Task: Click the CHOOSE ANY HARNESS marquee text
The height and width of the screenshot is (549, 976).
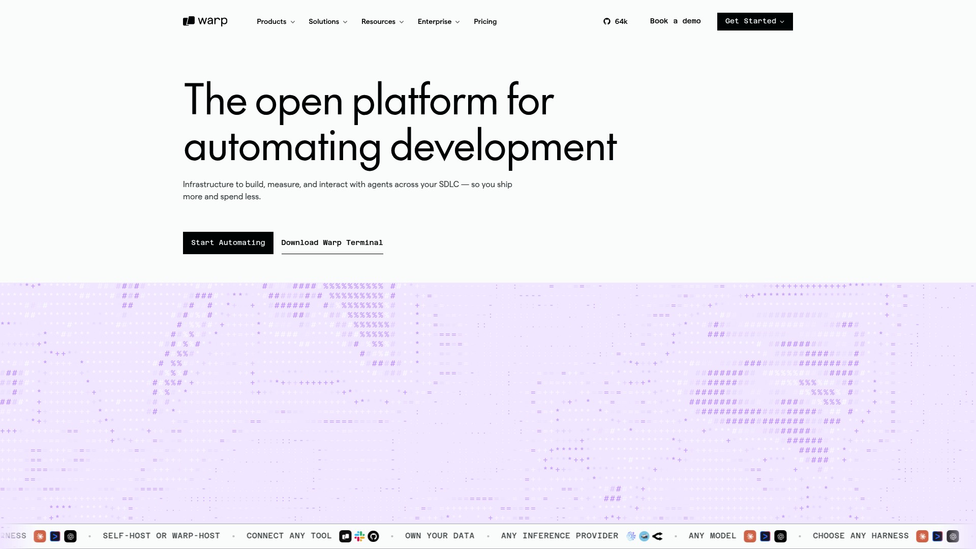Action: tap(861, 536)
